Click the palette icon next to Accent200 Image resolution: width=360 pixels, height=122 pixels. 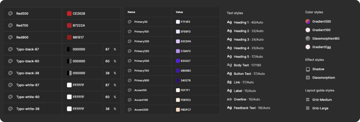click(x=130, y=110)
